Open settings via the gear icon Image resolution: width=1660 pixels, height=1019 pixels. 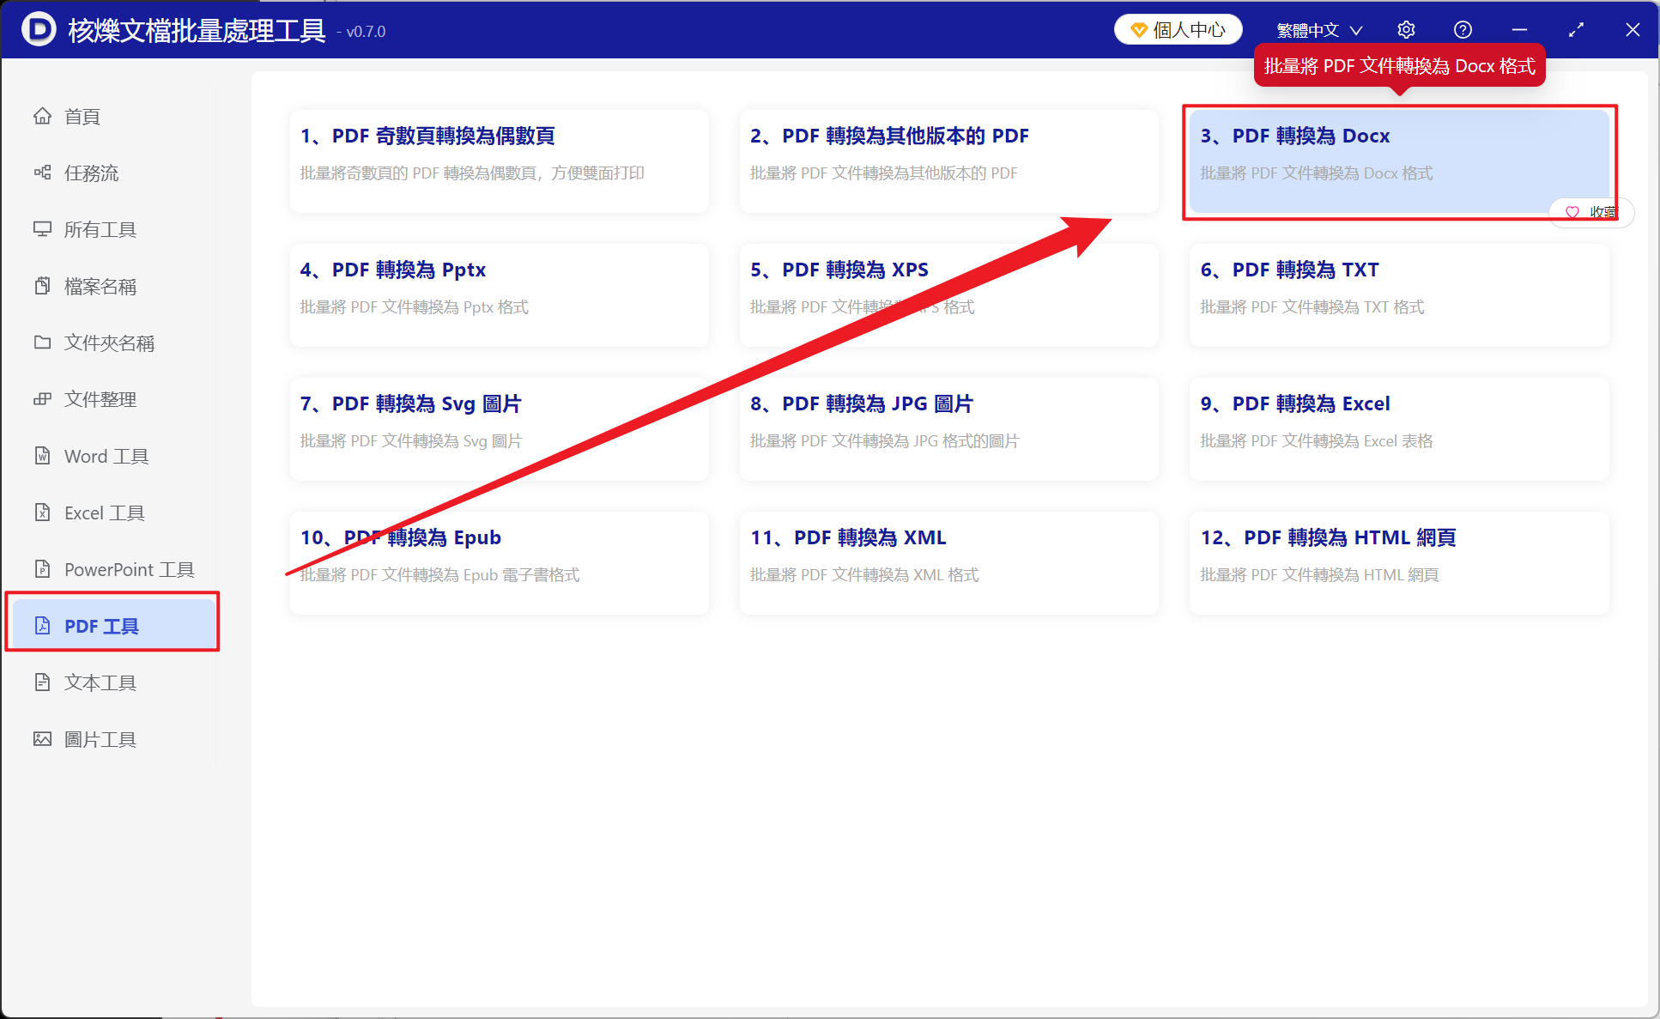pyautogui.click(x=1406, y=30)
